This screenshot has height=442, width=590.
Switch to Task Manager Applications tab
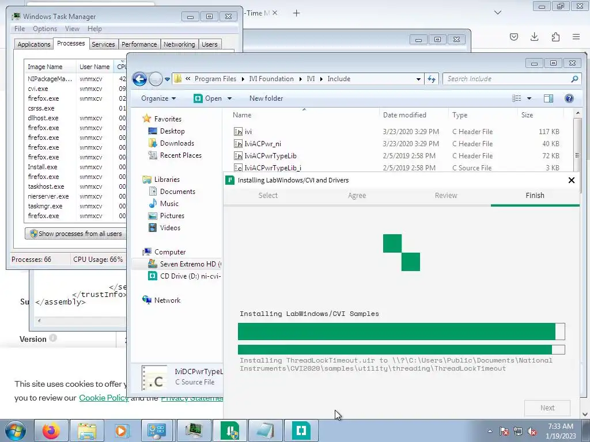pyautogui.click(x=34, y=44)
